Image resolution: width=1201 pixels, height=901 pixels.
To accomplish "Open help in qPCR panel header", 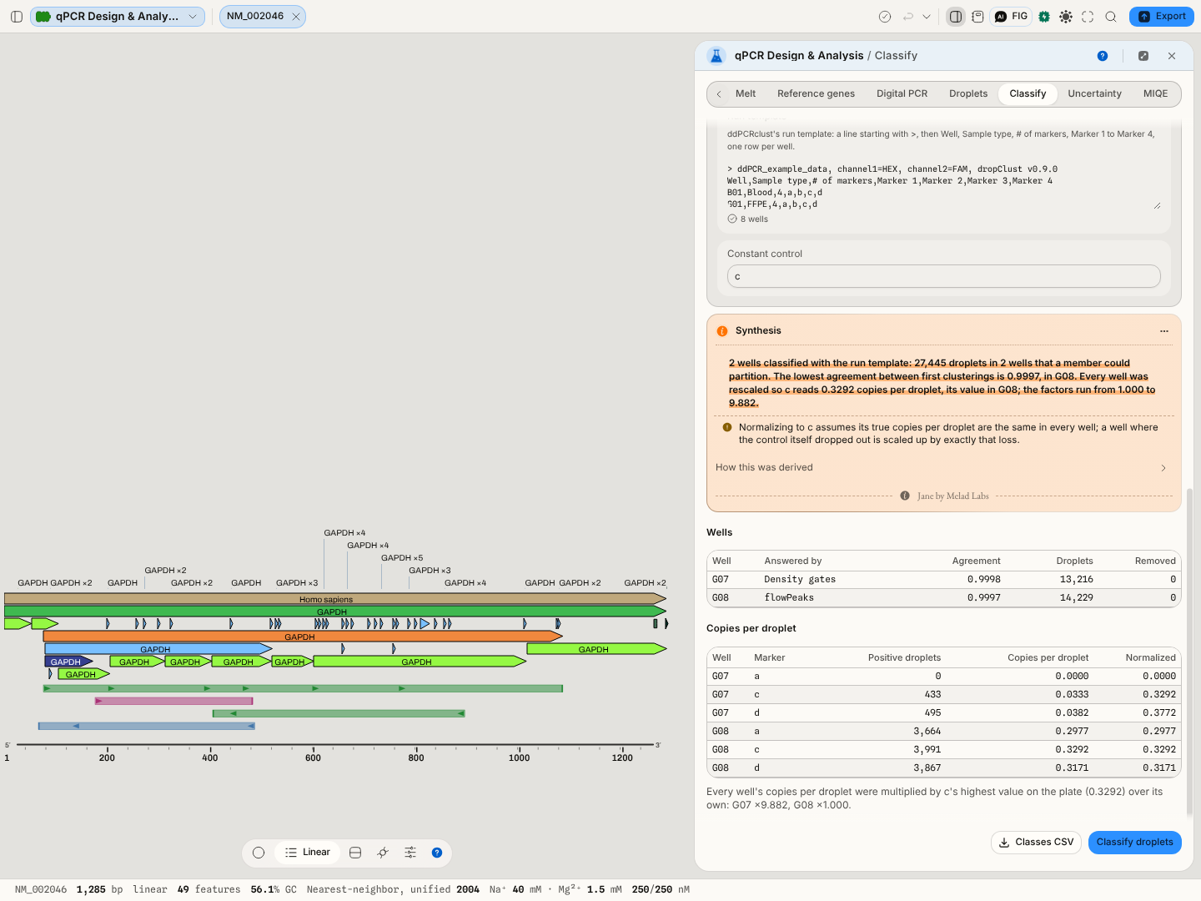I will pos(1103,56).
